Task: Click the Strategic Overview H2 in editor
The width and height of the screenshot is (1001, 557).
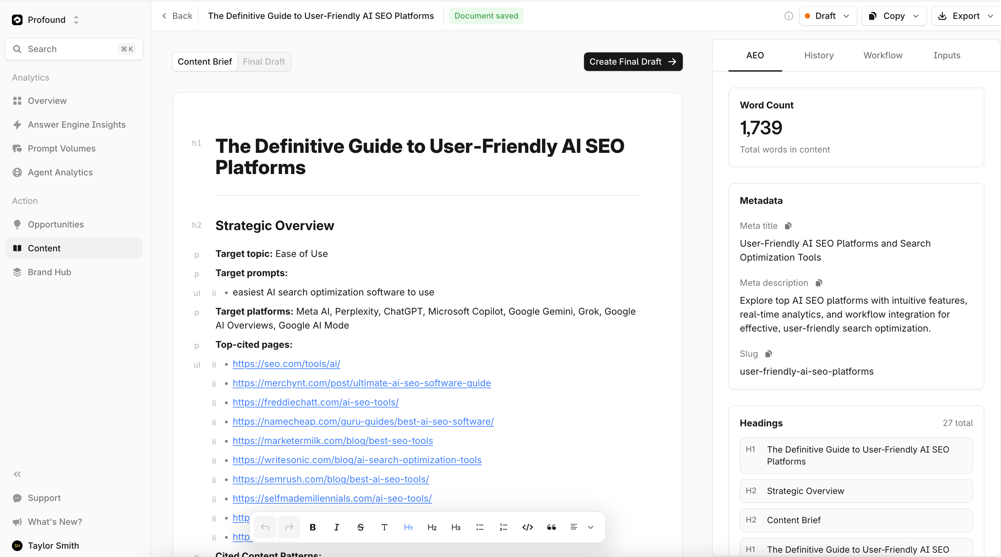Action: pos(275,225)
